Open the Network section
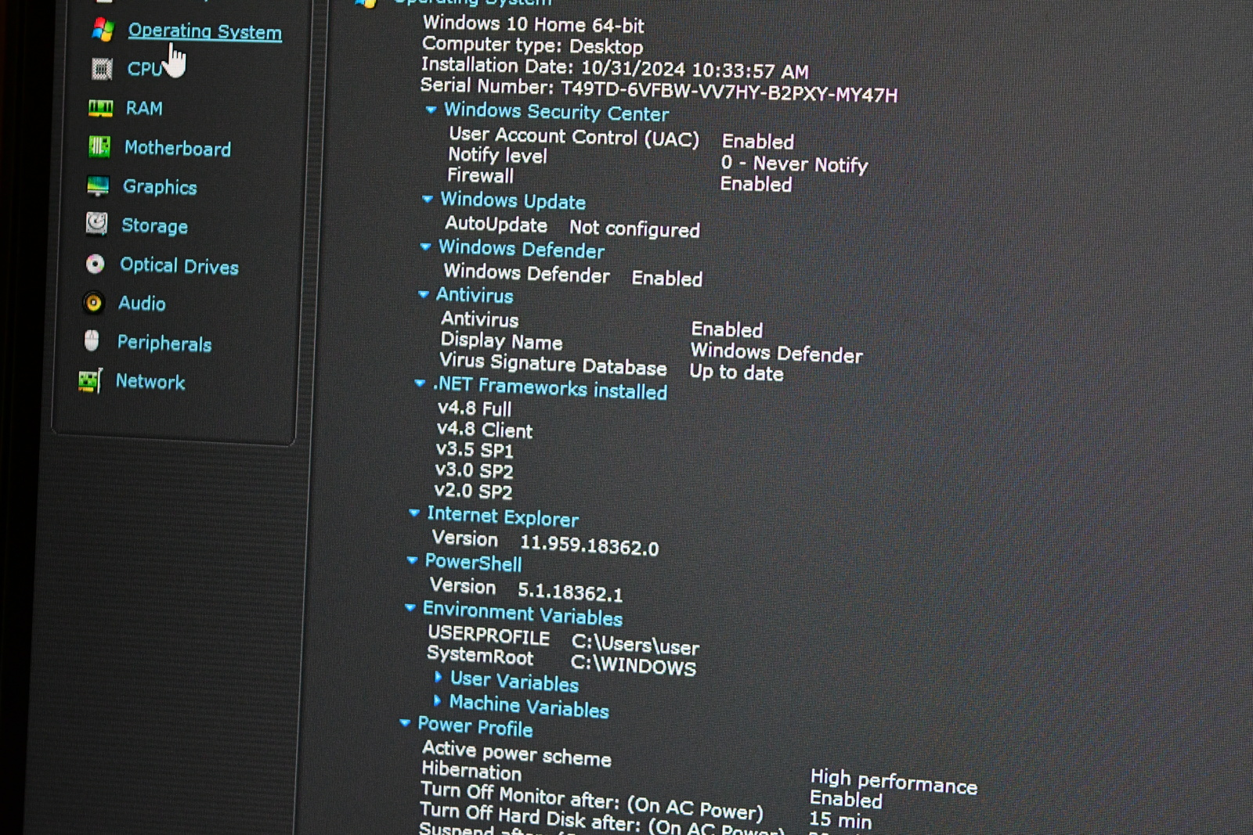 tap(150, 381)
